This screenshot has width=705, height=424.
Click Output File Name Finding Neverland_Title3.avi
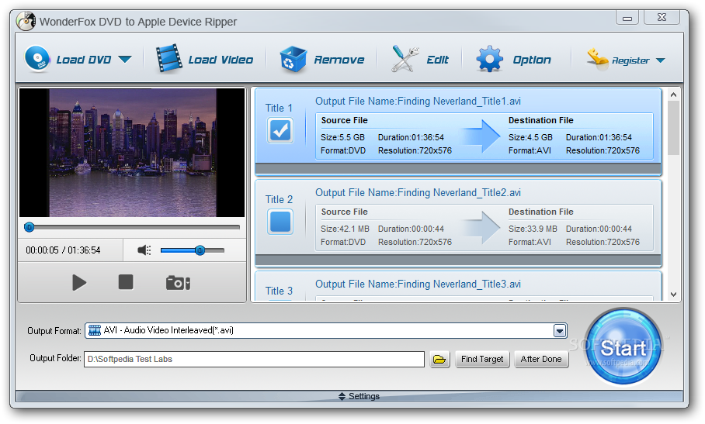coord(418,284)
